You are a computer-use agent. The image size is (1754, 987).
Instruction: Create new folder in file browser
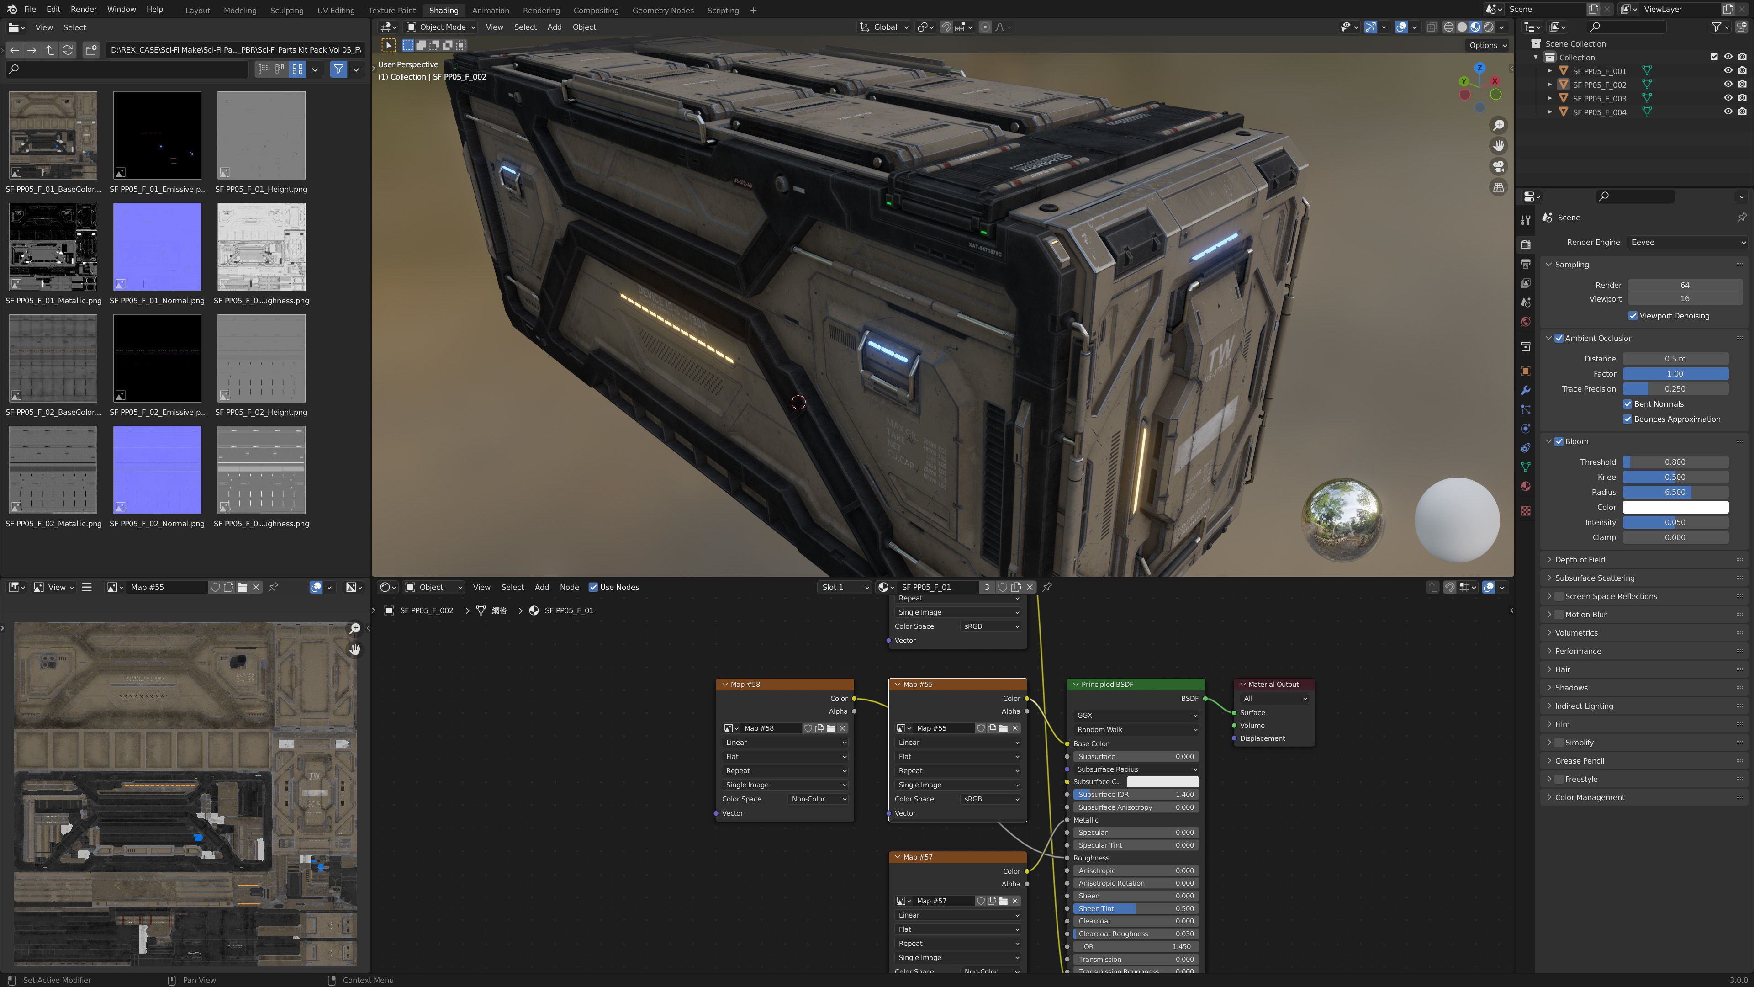tap(91, 50)
